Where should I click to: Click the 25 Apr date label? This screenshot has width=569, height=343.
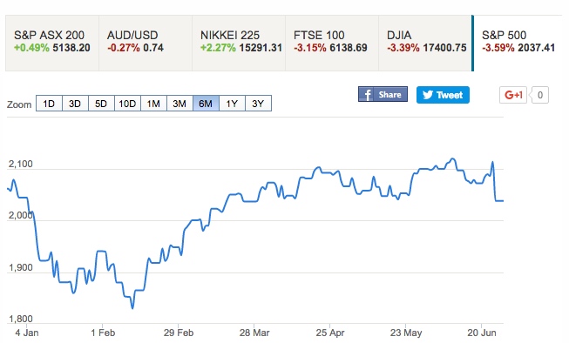[x=330, y=333]
